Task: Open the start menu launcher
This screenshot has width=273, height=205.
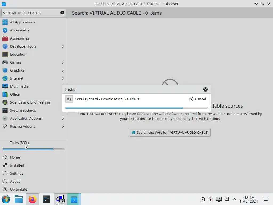Action: 6,199
